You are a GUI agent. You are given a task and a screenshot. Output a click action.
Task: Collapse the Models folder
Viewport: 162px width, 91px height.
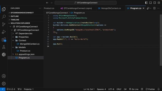click(13, 47)
